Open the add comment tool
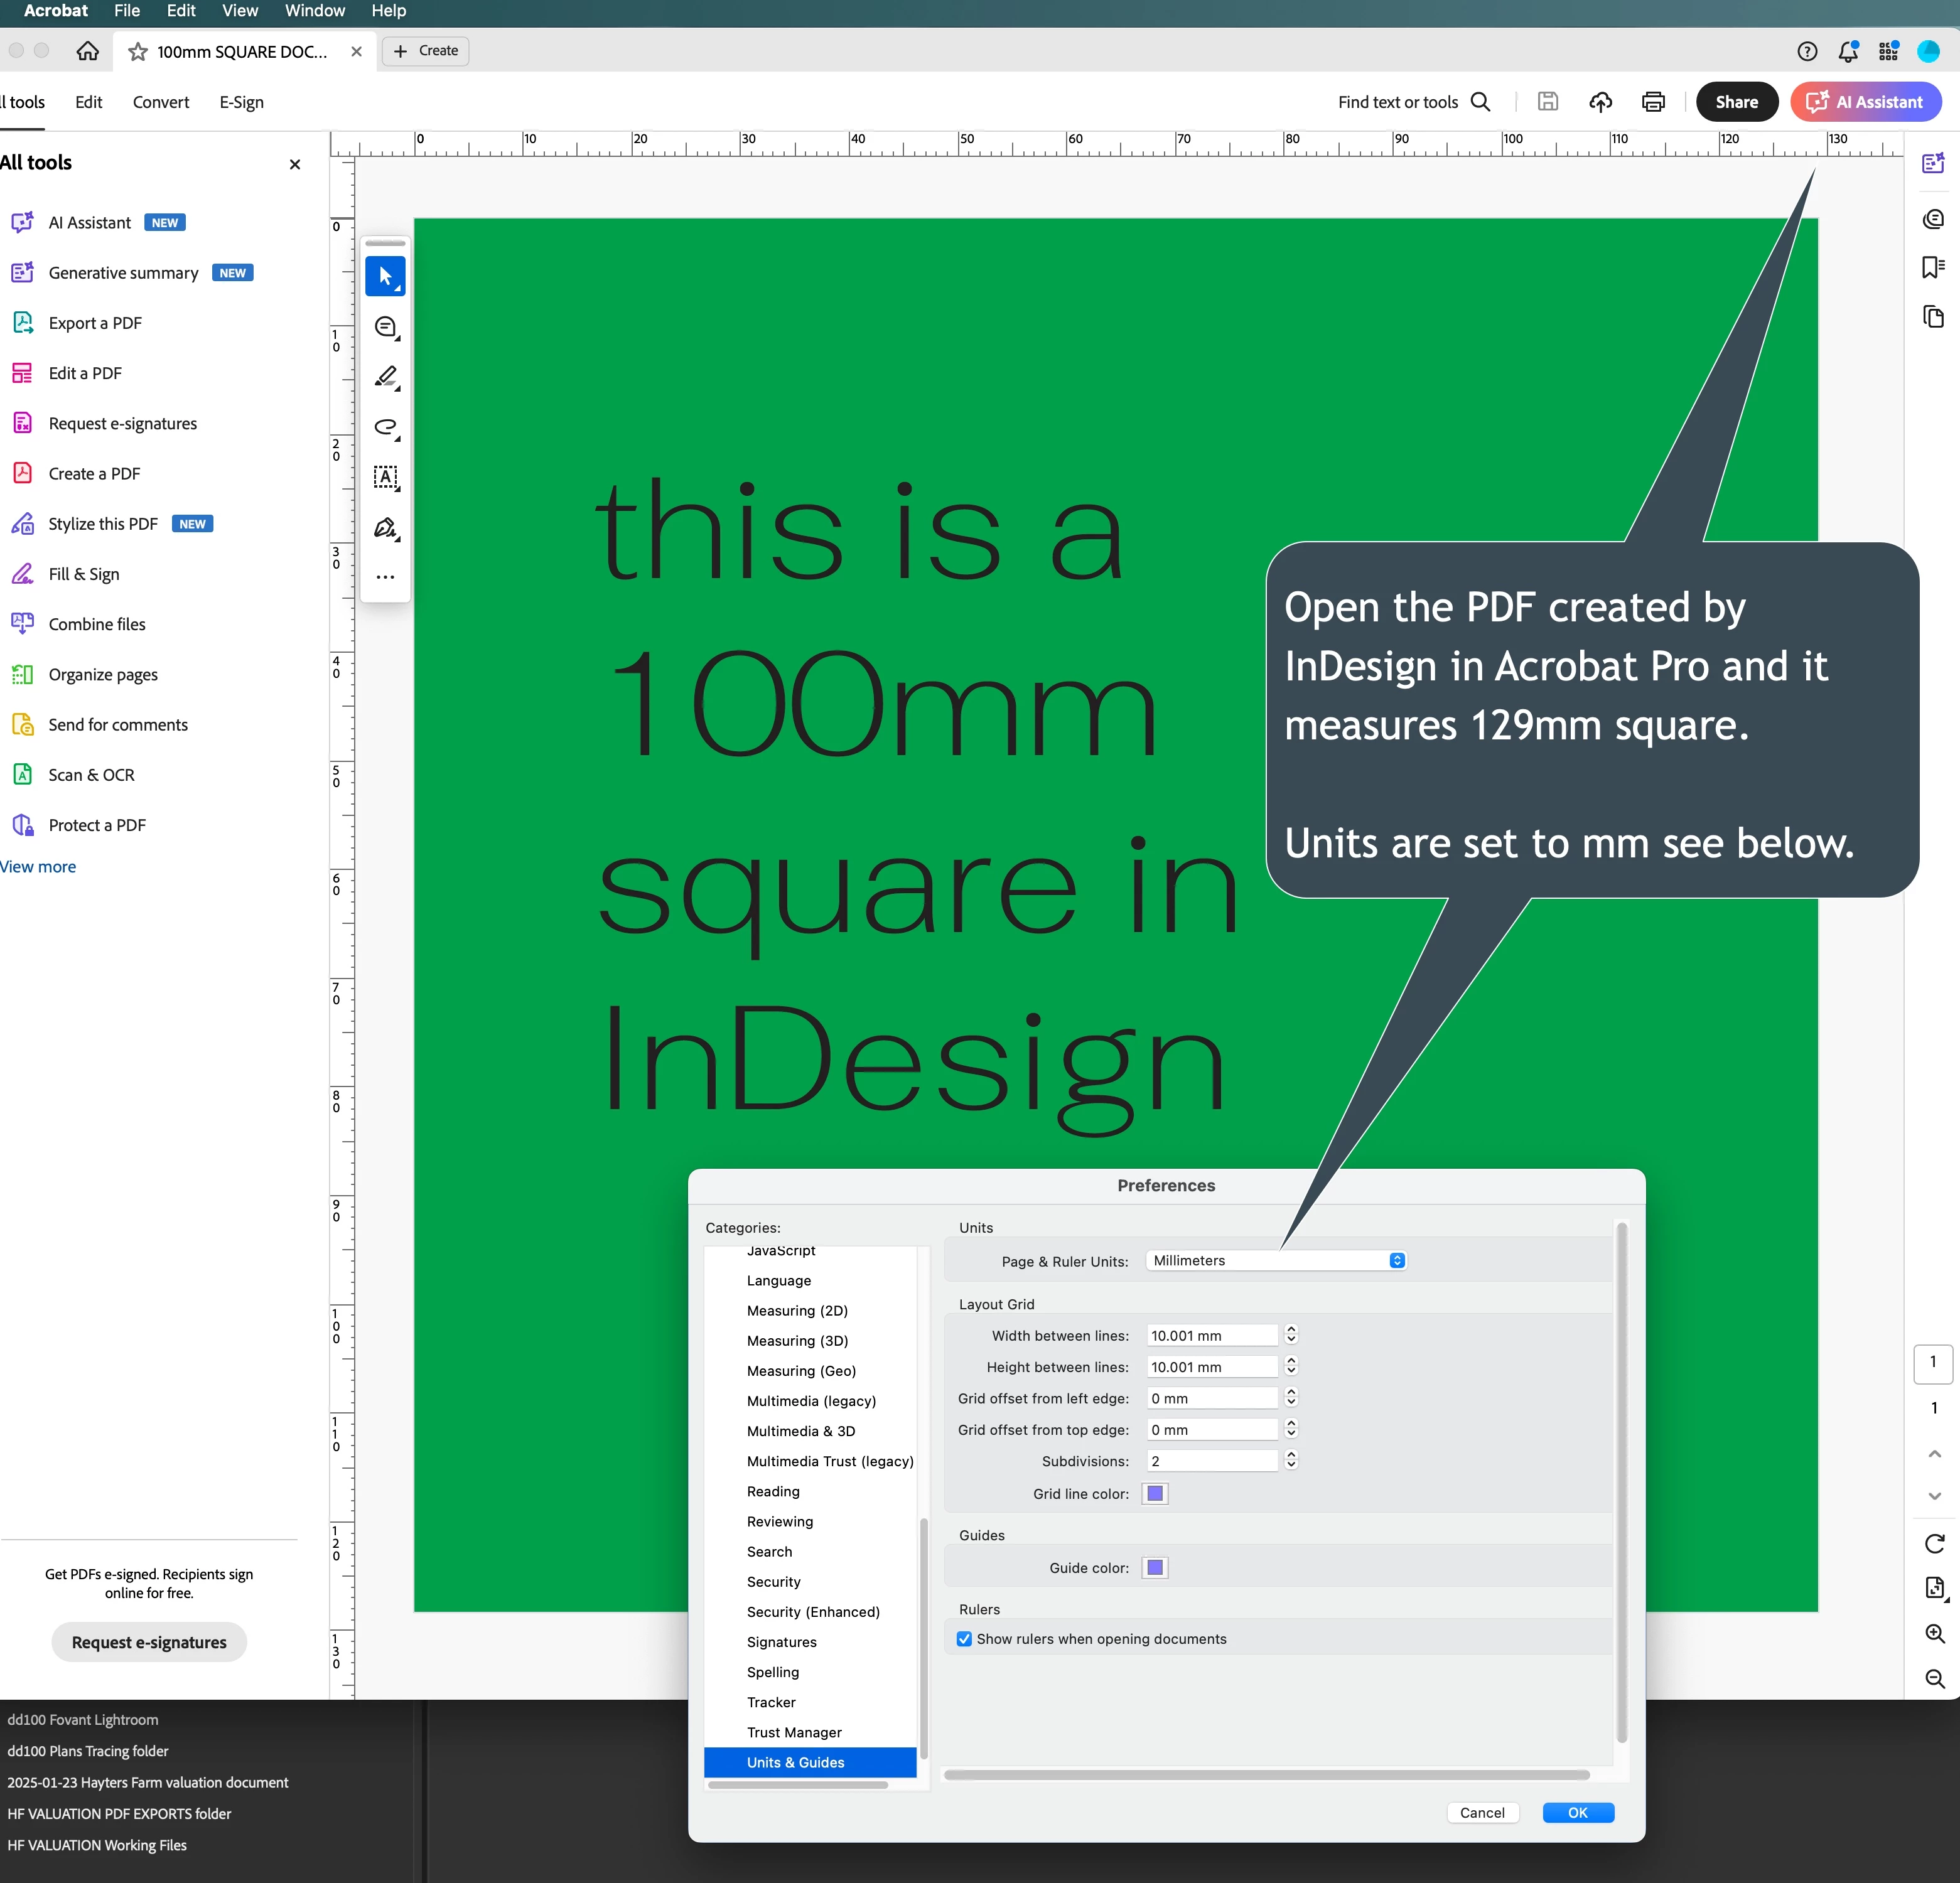The width and height of the screenshot is (1960, 1883). 385,327
